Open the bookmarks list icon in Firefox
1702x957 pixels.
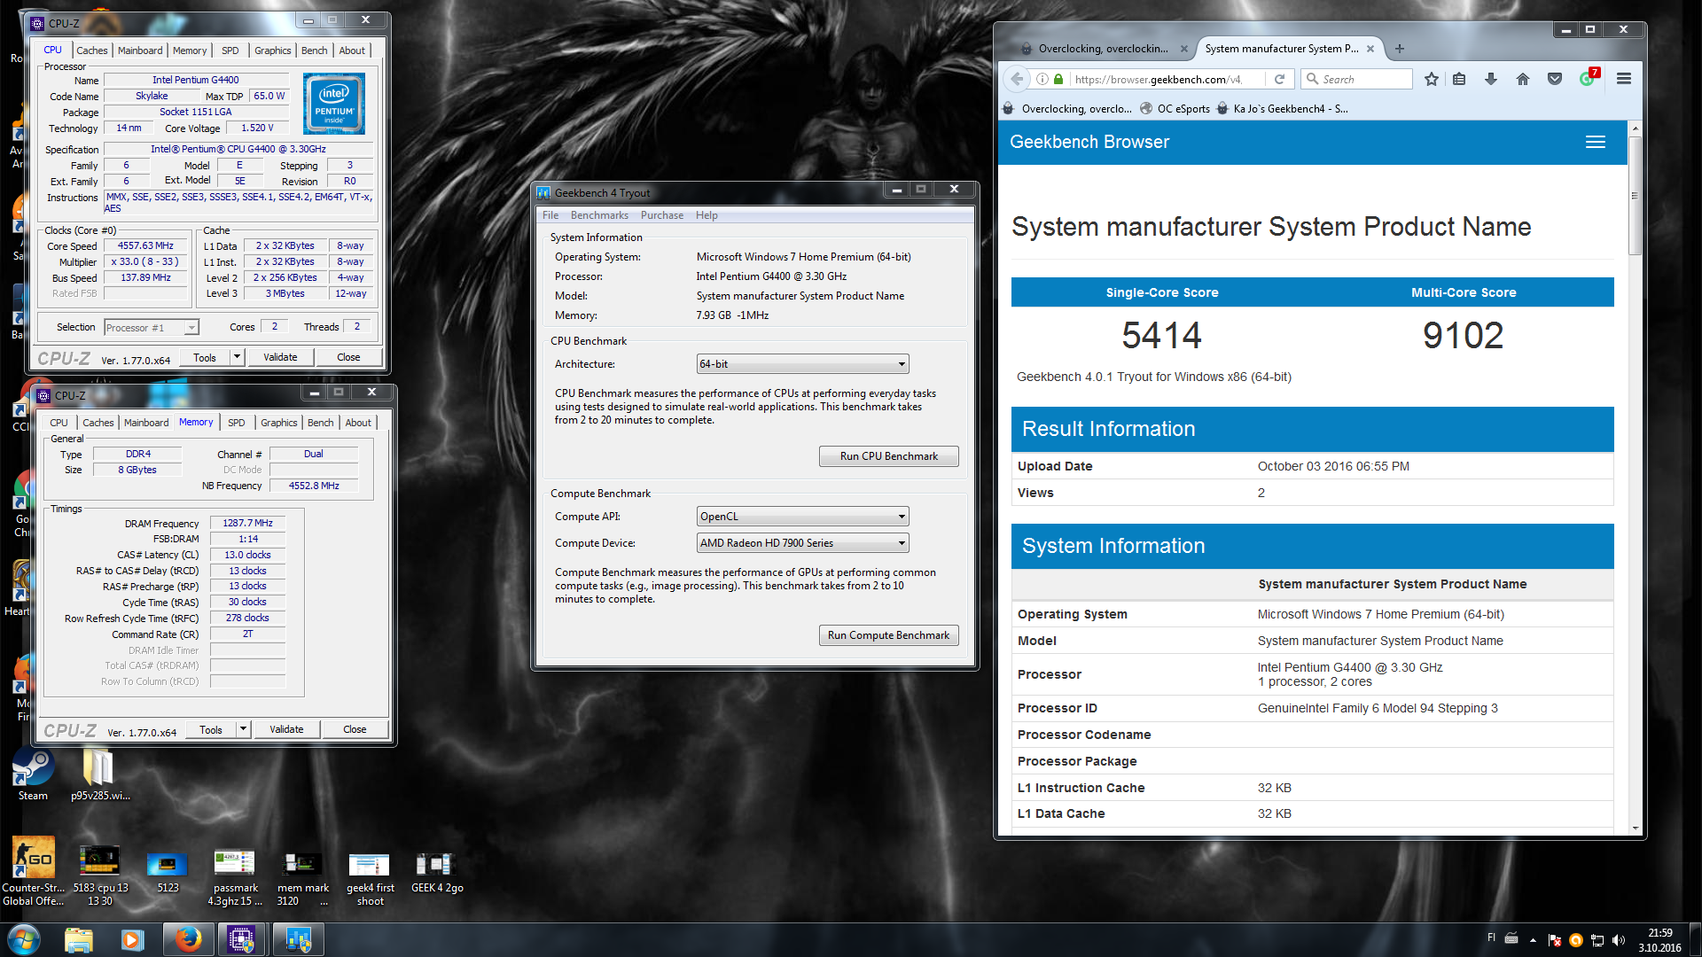[1459, 79]
